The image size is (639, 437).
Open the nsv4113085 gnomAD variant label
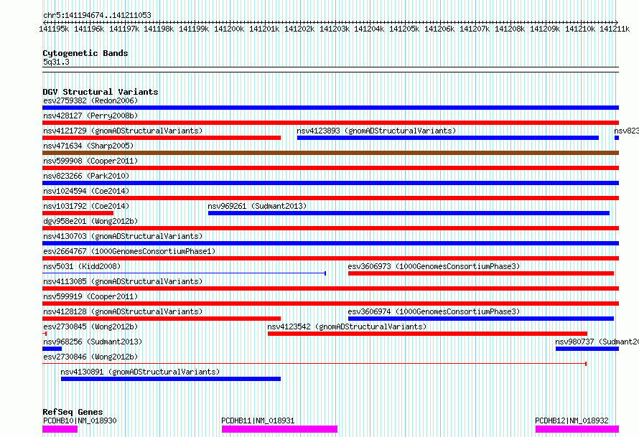click(x=123, y=281)
